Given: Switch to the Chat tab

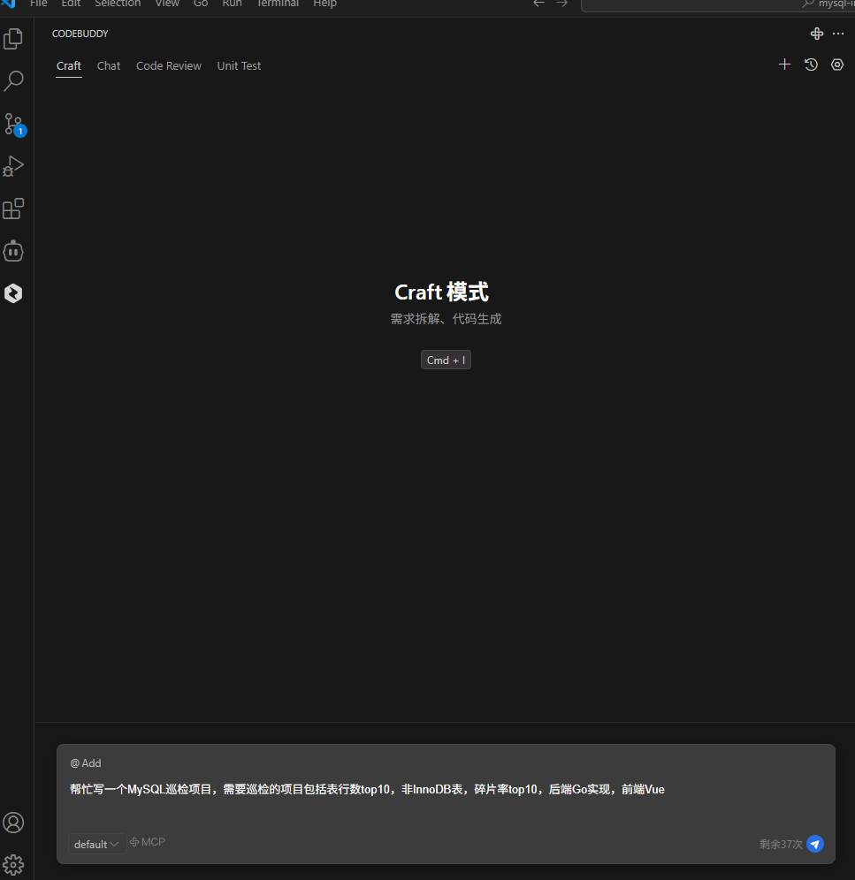Looking at the screenshot, I should pyautogui.click(x=109, y=65).
